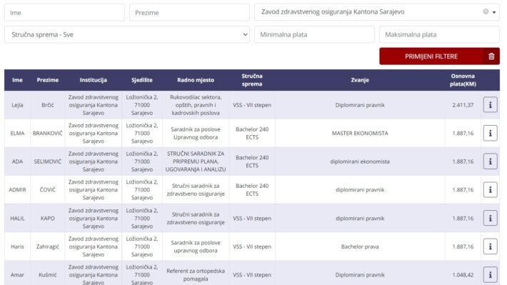Select the Institucija column header
The width and height of the screenshot is (507, 285).
pos(93,80)
